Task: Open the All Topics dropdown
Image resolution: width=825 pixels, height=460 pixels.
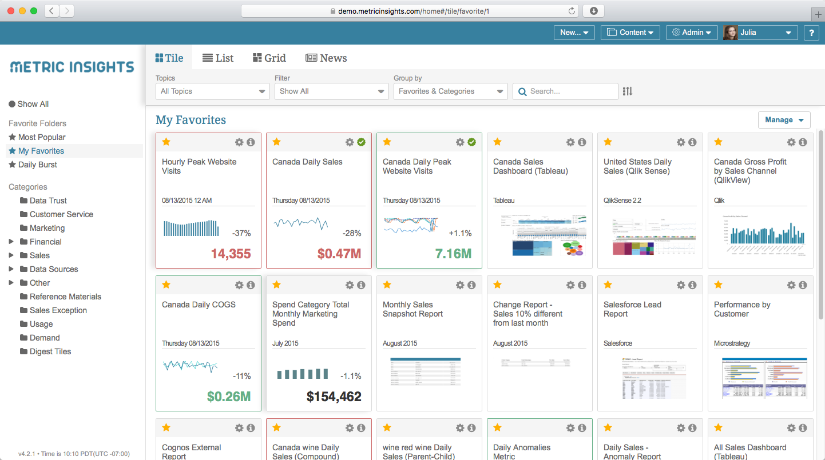Action: pos(213,91)
